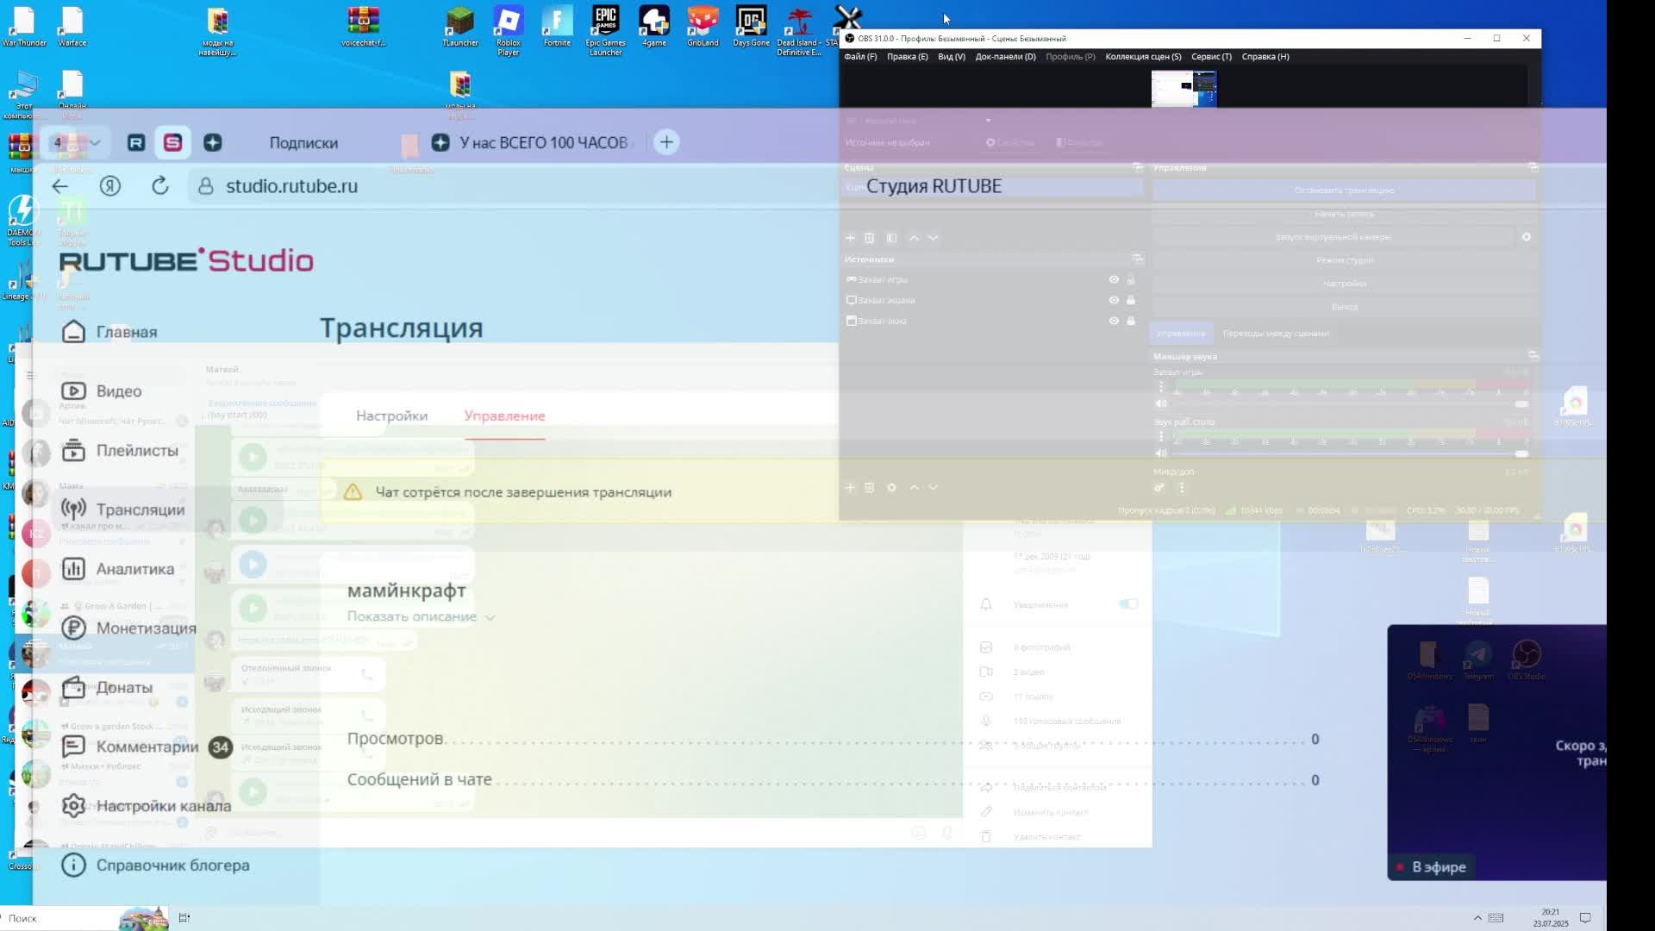Viewport: 1655px width, 931px height.
Task: Toggle visibility of Захват окна source
Action: 1114,321
